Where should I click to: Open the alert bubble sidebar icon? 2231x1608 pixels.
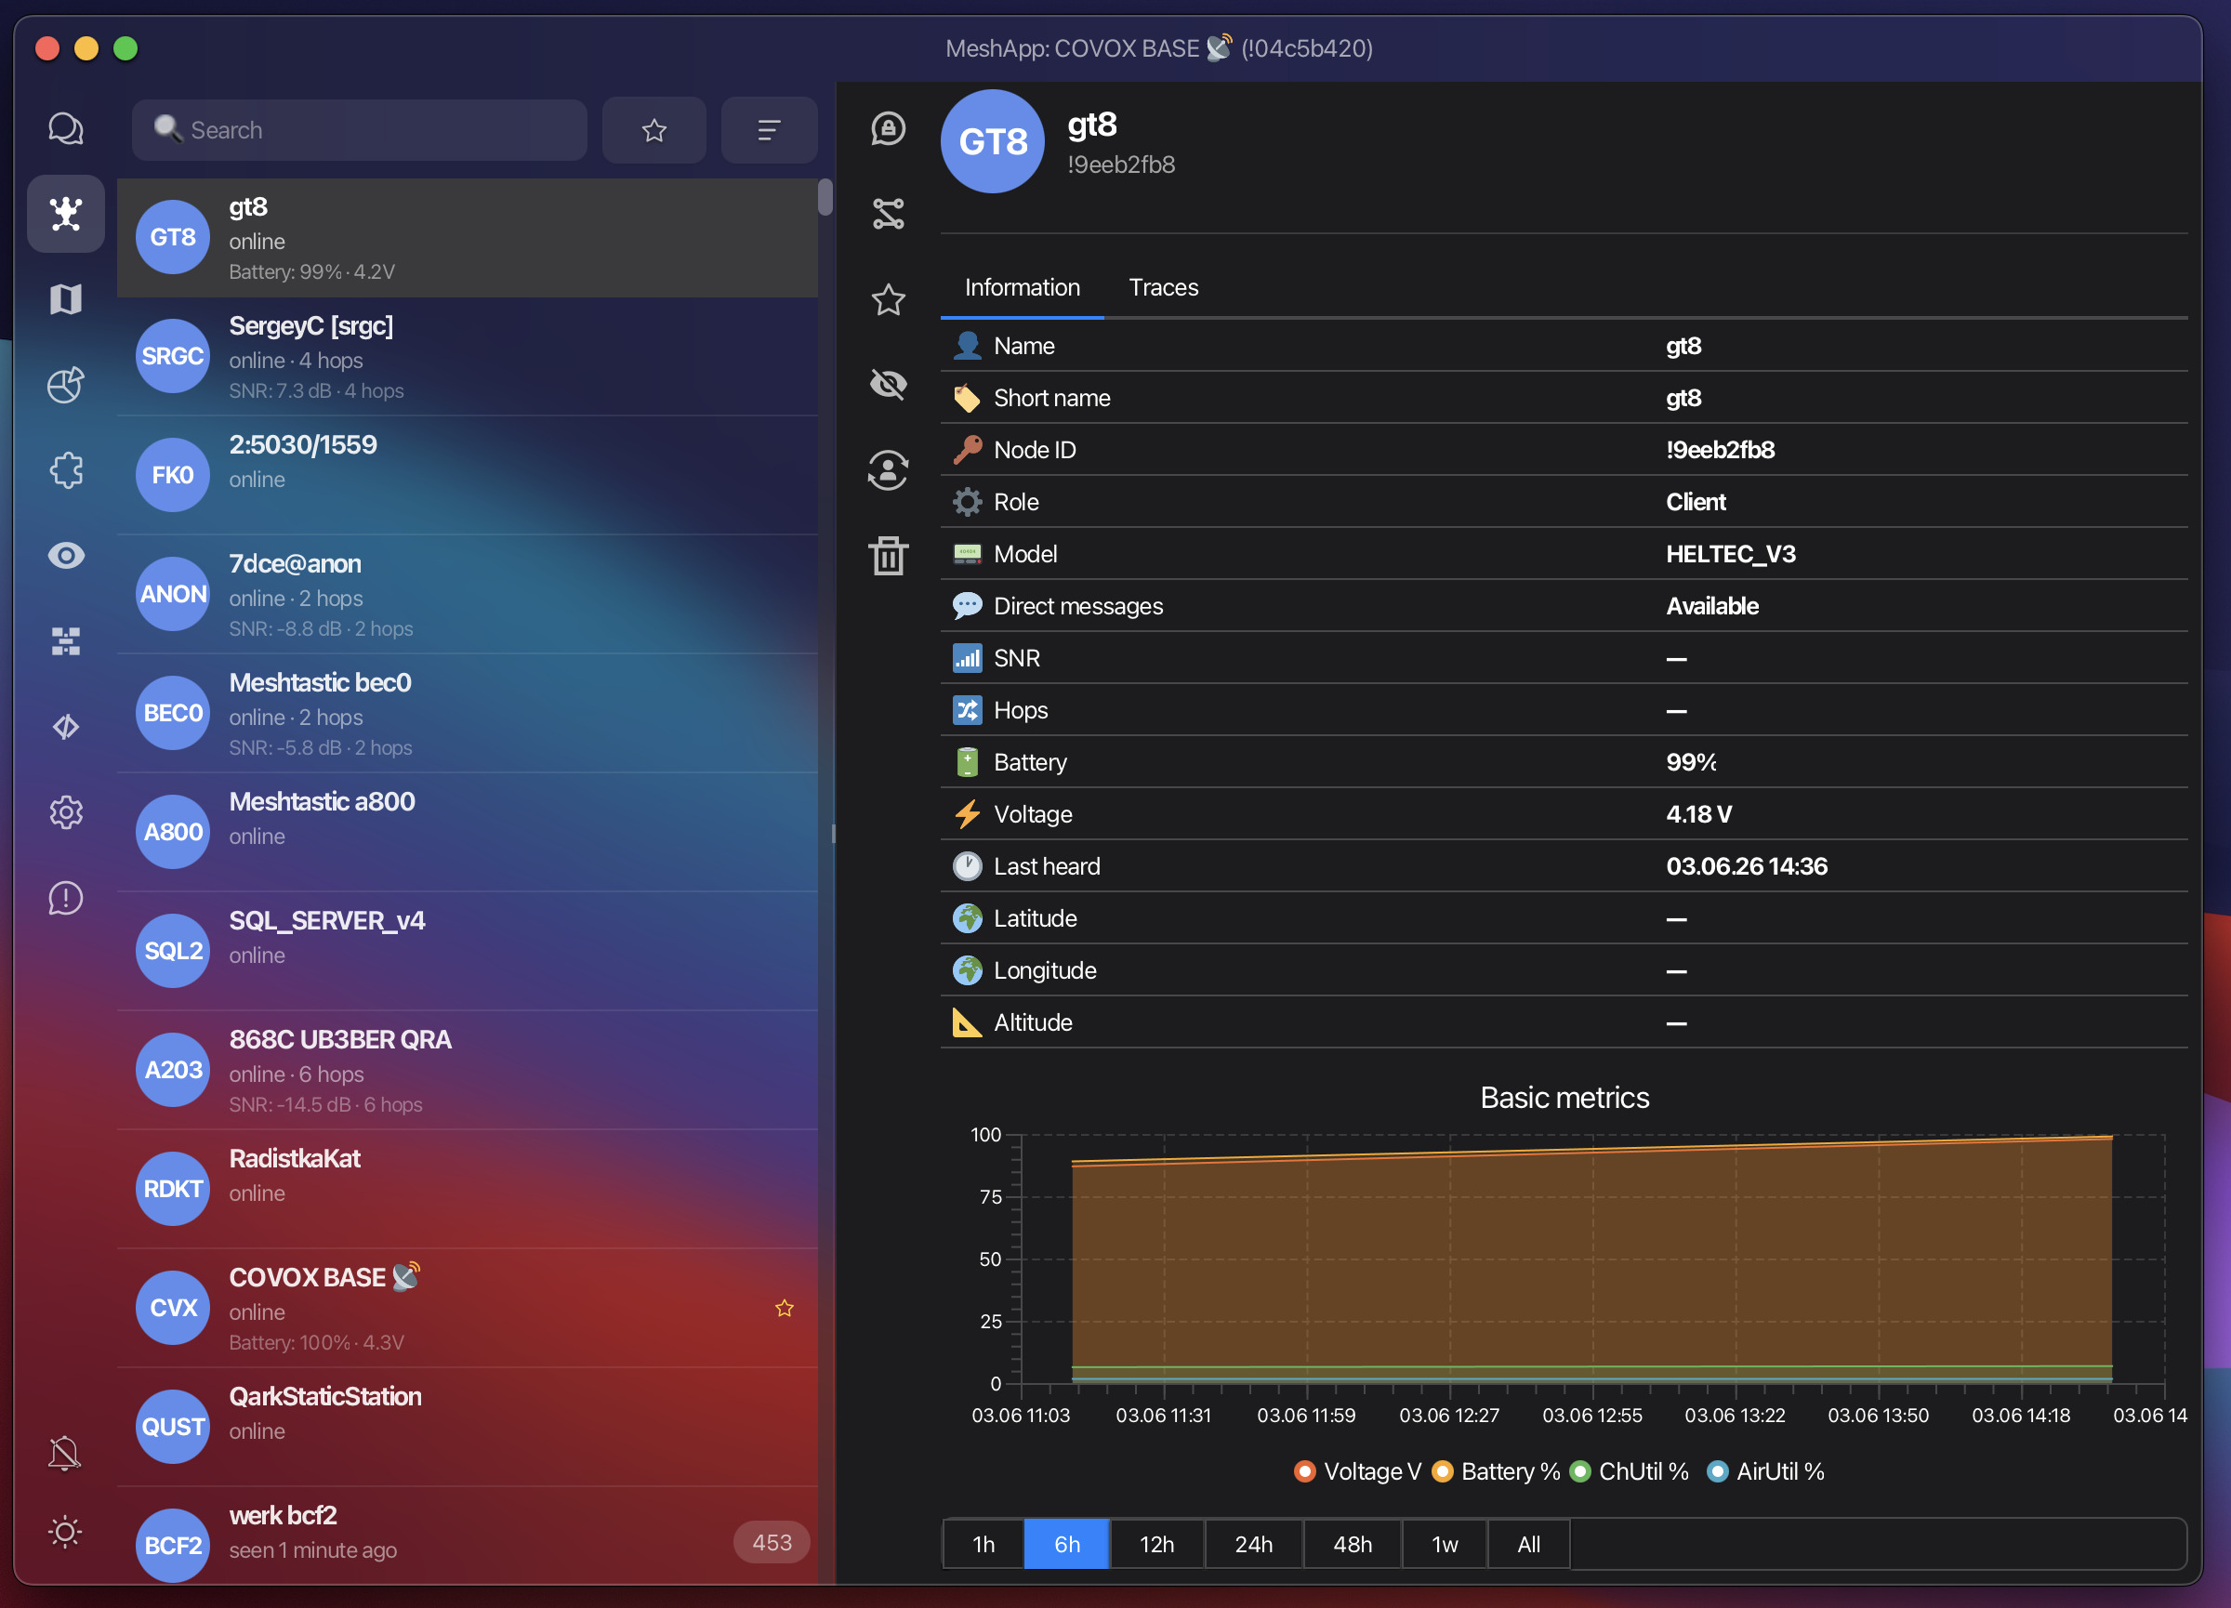66,898
